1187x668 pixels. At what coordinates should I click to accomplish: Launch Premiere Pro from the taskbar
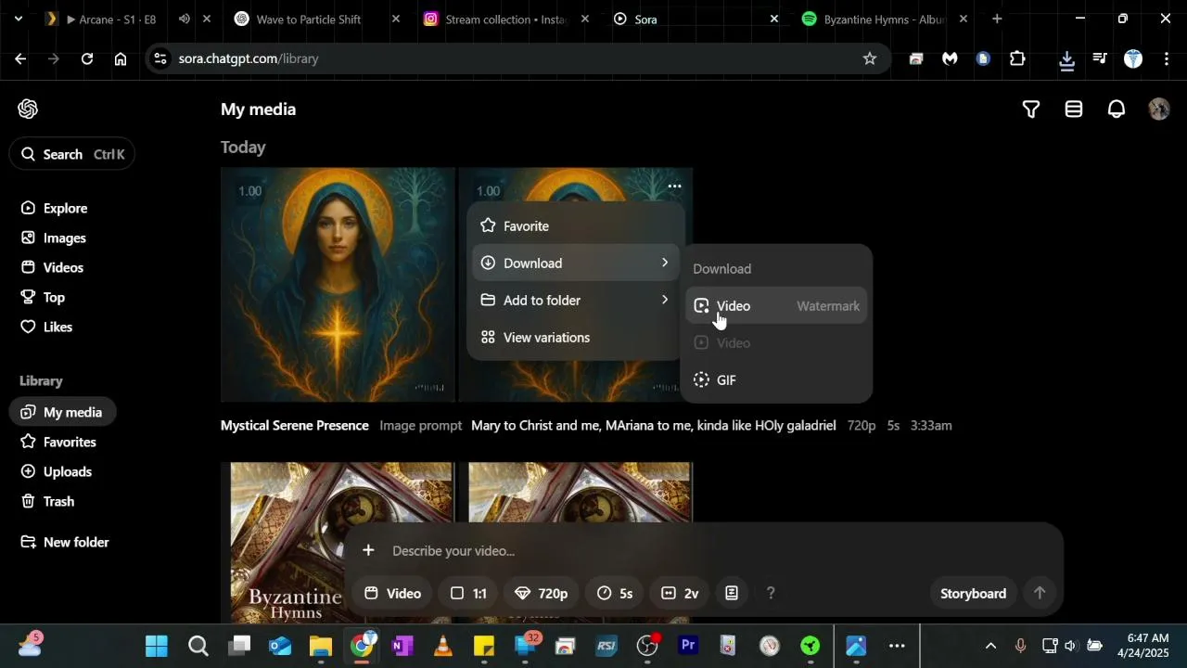click(688, 645)
